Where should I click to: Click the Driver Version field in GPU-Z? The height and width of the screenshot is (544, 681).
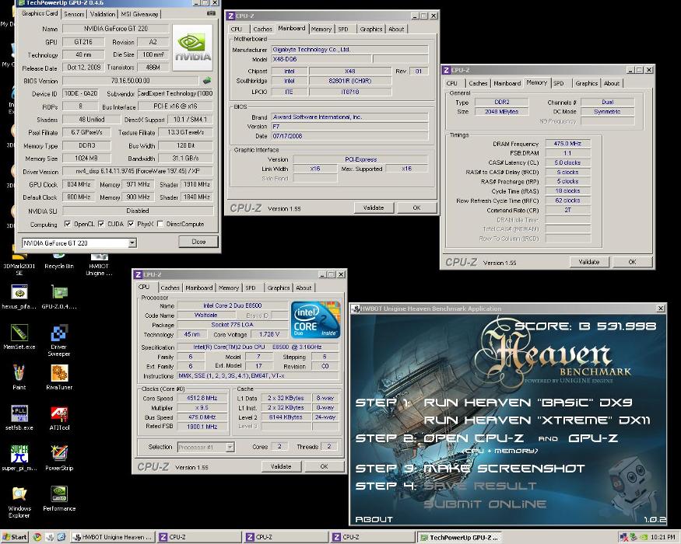pos(138,171)
